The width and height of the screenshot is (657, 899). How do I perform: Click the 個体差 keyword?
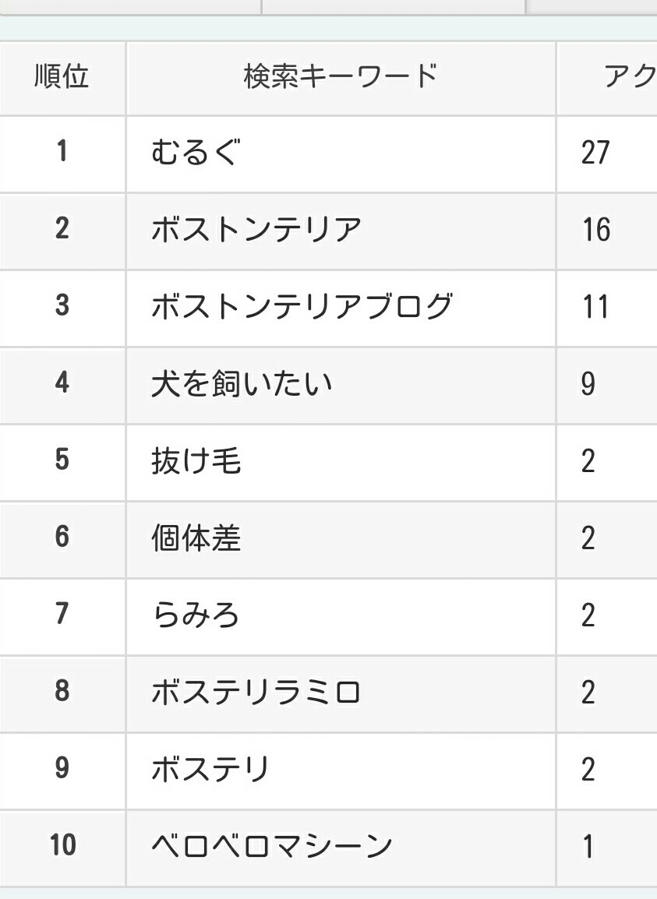pyautogui.click(x=196, y=538)
